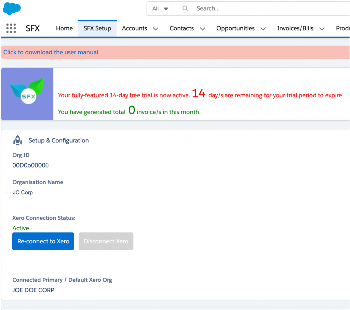This screenshot has width=350, height=310.
Task: Click the Xero Connection Status label
Action: (44, 218)
